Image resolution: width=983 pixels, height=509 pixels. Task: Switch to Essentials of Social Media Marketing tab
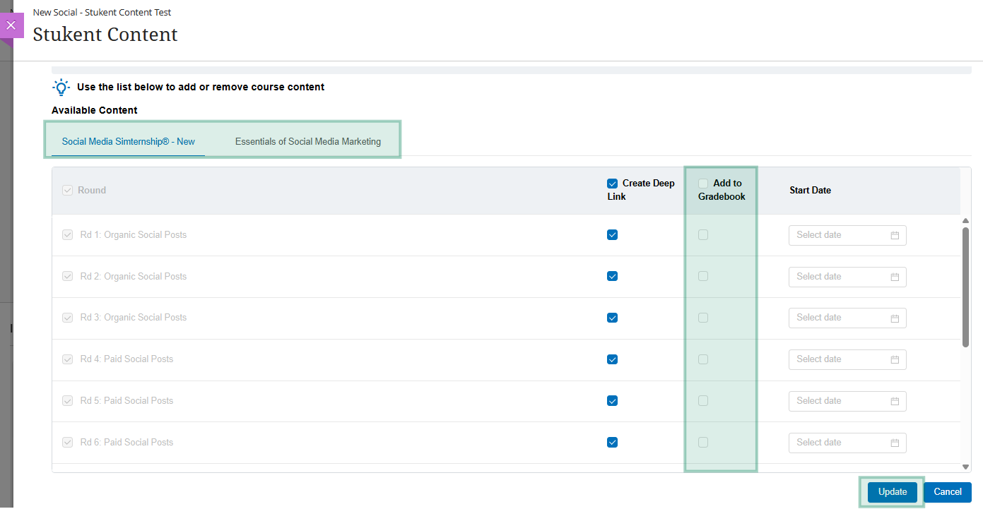pos(308,141)
